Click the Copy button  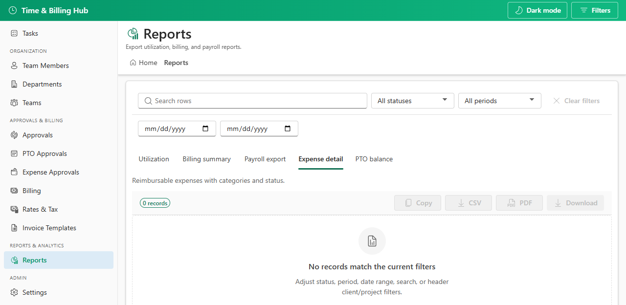[x=418, y=203]
